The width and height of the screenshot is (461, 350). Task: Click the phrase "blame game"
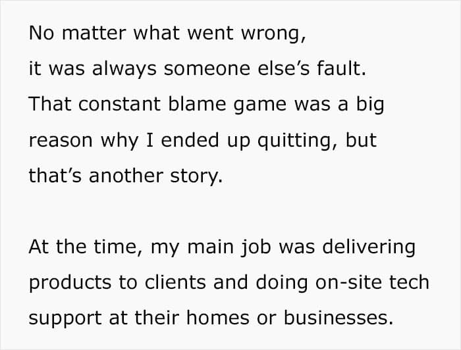(227, 105)
